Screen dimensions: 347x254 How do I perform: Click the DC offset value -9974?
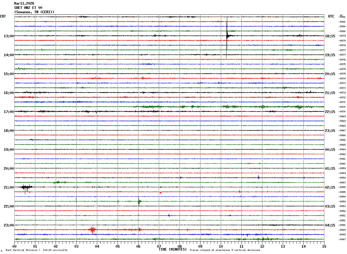pos(342,79)
